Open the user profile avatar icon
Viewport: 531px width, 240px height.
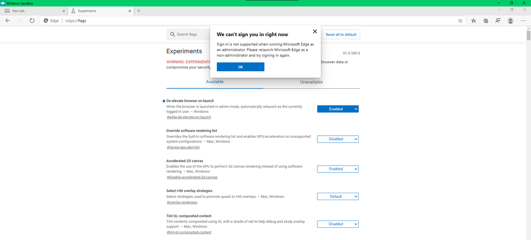coord(510,21)
